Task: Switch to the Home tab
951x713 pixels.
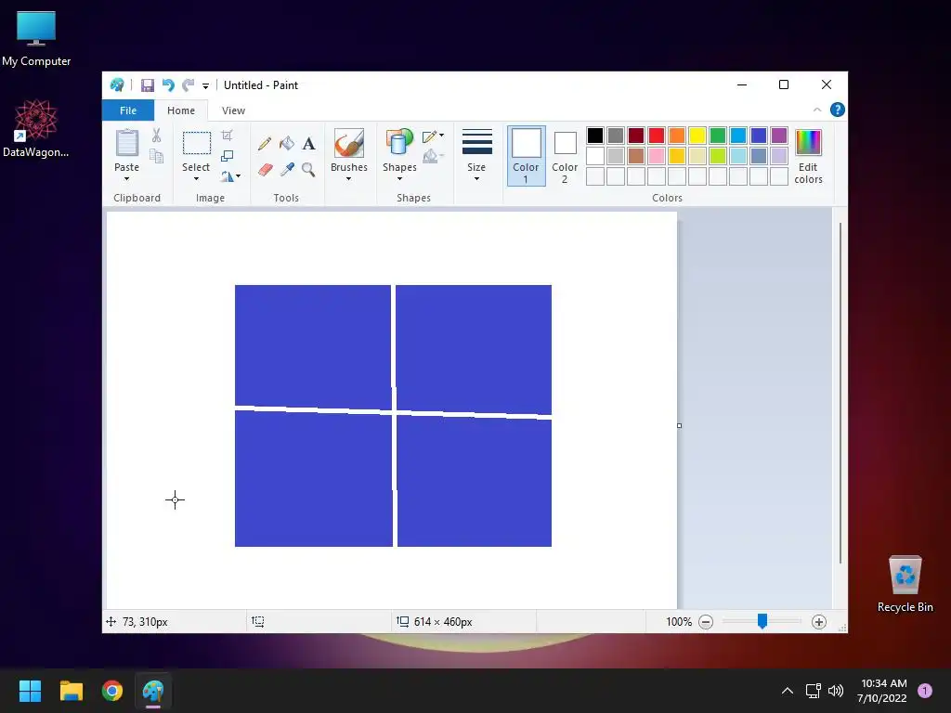Action: 181,110
